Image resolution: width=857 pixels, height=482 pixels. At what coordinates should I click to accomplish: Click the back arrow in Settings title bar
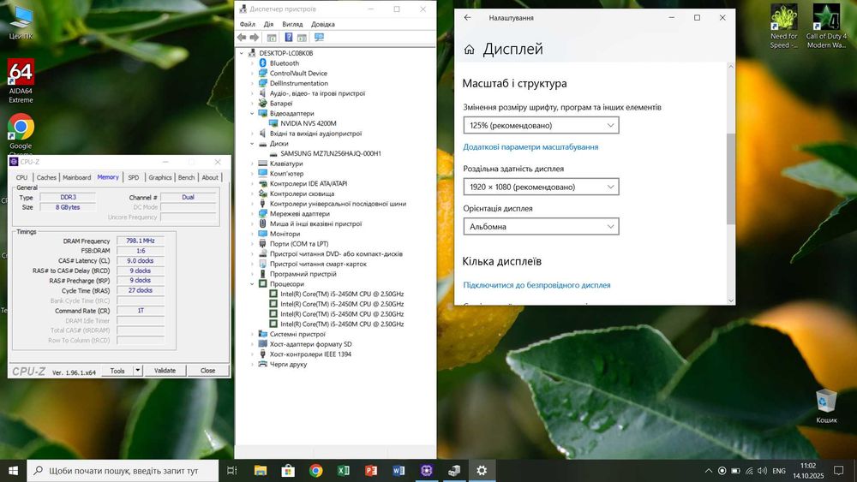click(467, 17)
